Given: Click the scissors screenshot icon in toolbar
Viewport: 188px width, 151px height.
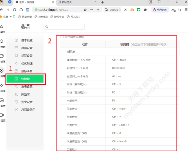Looking at the screenshot, I should pyautogui.click(x=125, y=10).
